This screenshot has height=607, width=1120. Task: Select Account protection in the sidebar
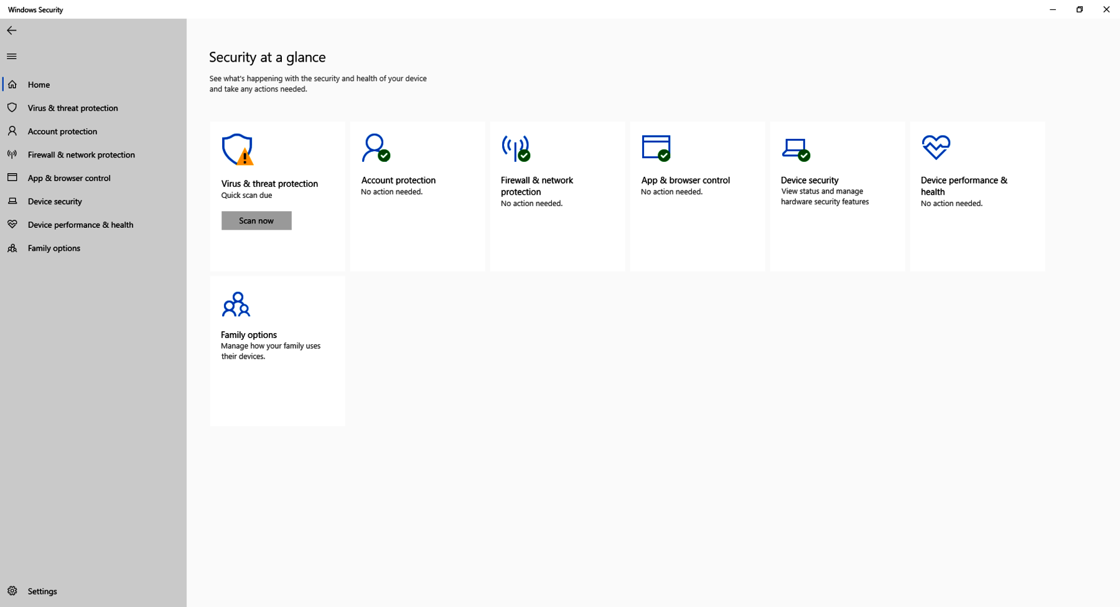point(62,131)
